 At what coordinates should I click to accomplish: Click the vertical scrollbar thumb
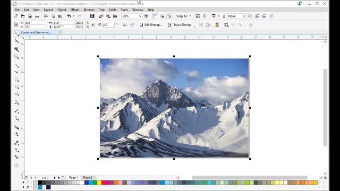coord(325,107)
